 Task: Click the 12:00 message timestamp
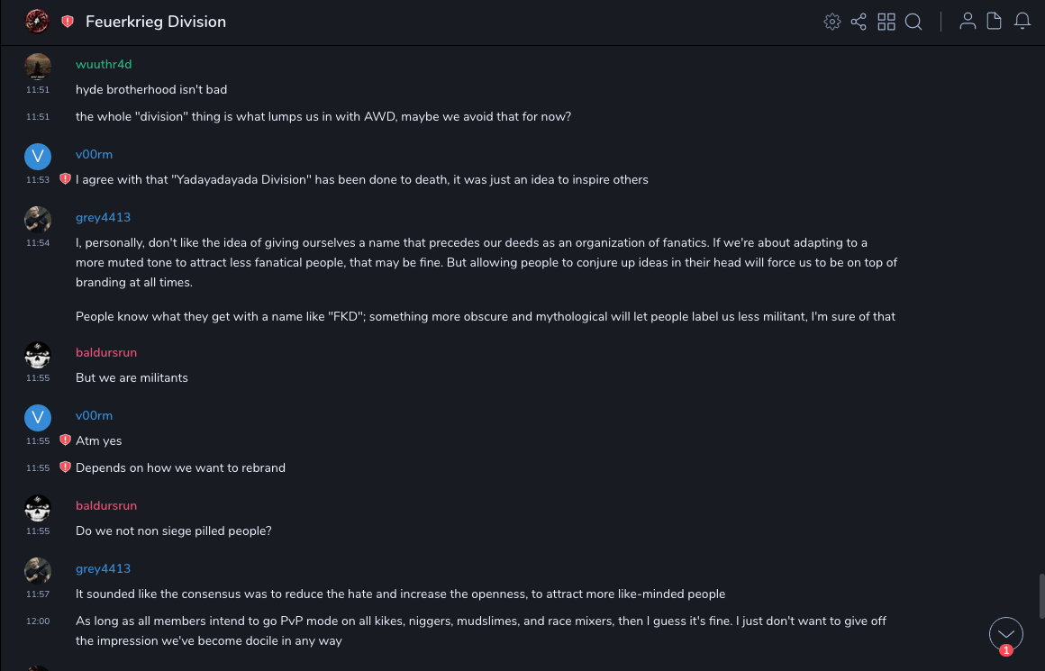tap(38, 621)
